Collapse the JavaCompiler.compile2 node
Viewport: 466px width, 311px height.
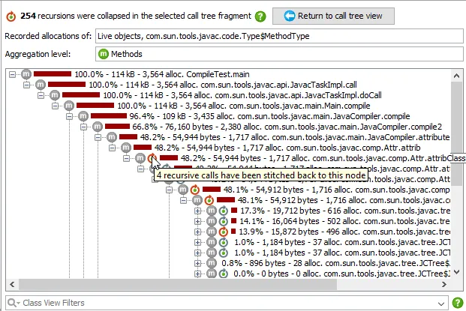pos(83,127)
